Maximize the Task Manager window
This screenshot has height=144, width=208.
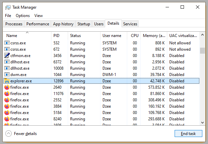coord(182,7)
